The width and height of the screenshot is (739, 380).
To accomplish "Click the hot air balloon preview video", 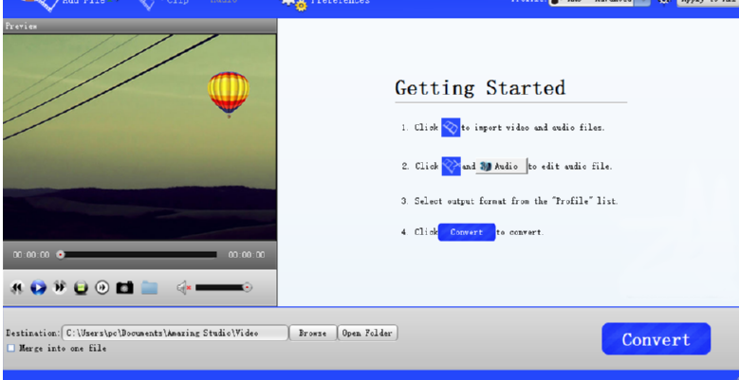I will click(x=139, y=137).
